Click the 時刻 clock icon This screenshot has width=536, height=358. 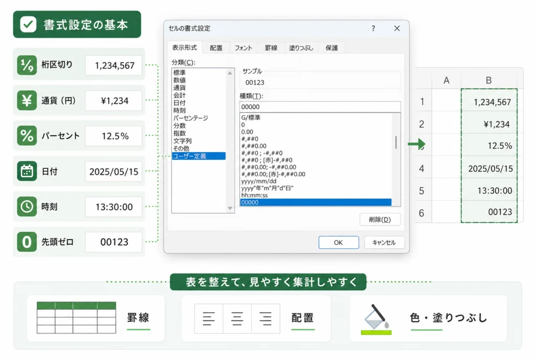27,207
